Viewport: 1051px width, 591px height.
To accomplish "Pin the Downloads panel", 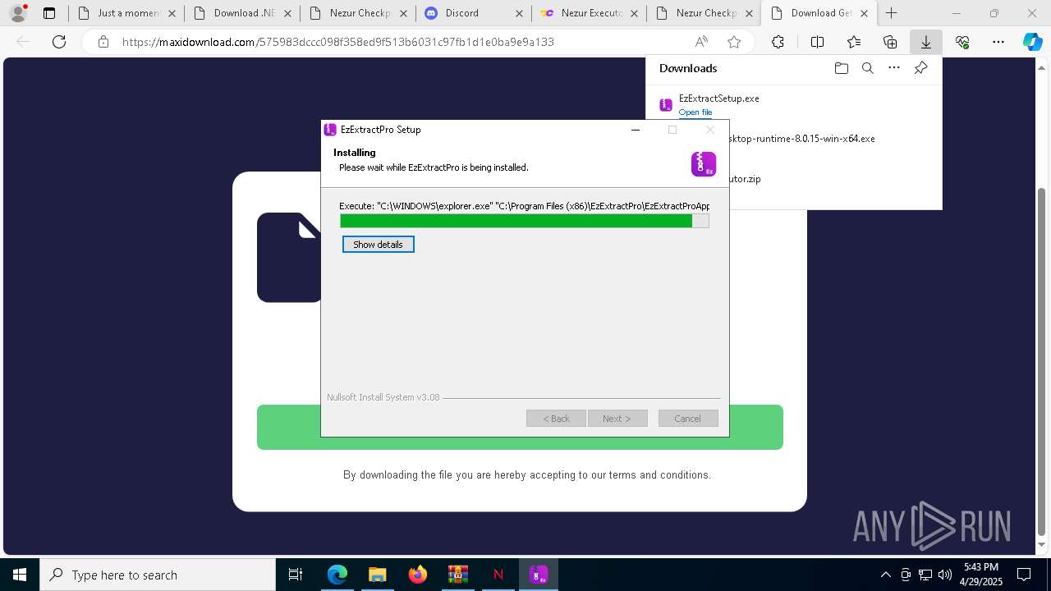I will (x=920, y=68).
